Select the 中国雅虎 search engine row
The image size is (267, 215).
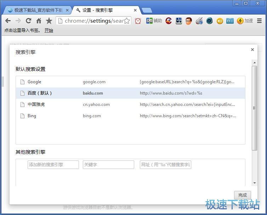tap(130, 104)
